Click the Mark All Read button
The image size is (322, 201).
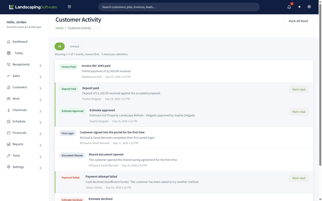coord(298,21)
